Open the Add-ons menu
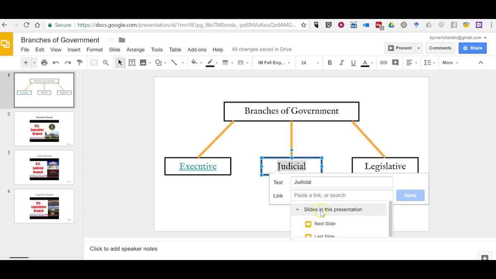Image resolution: width=496 pixels, height=279 pixels. click(197, 50)
